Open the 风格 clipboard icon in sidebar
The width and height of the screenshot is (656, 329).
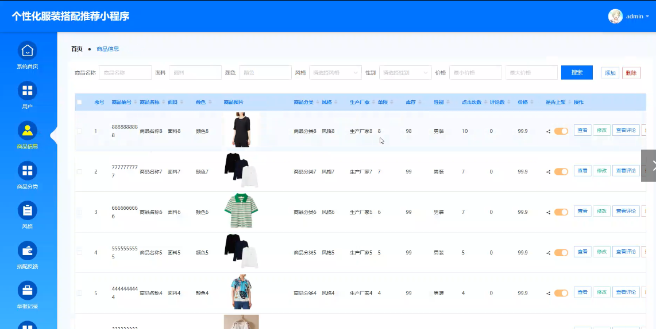(x=27, y=211)
